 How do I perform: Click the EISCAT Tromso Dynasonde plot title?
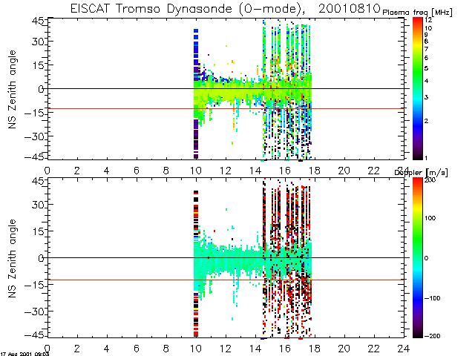(223, 7)
